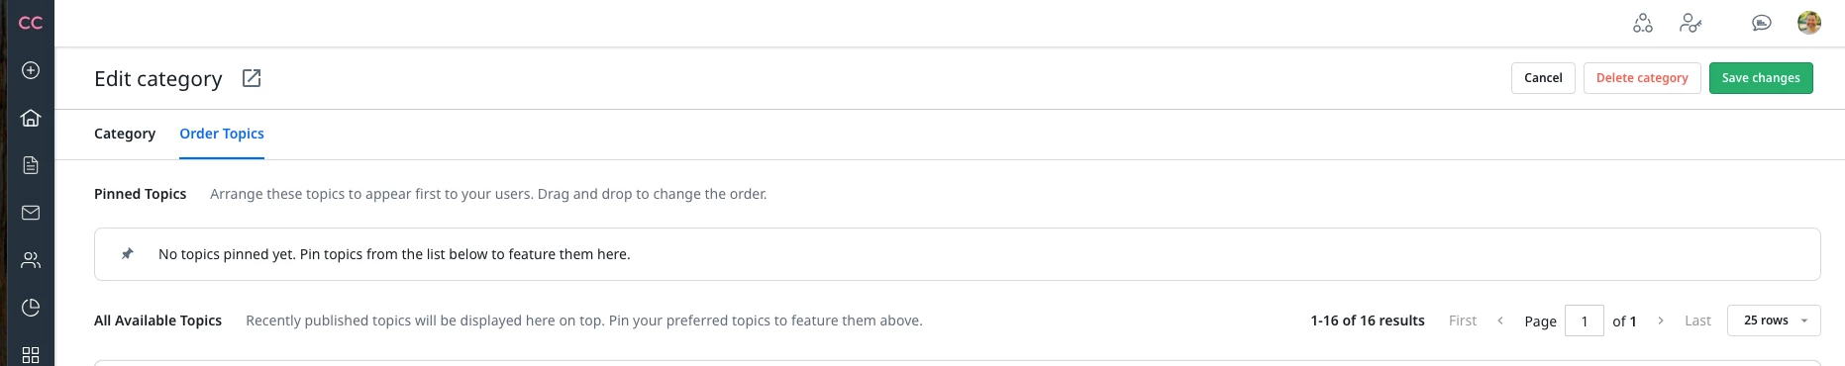The image size is (1845, 366).
Task: Click the community groups icon in header
Action: point(1643,23)
